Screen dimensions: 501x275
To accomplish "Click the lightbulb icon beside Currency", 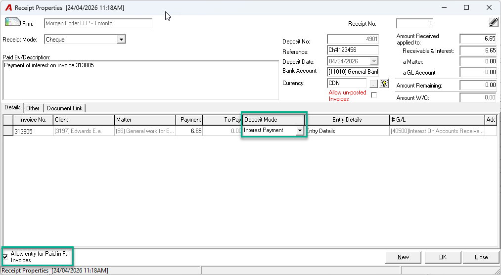I will coord(384,84).
